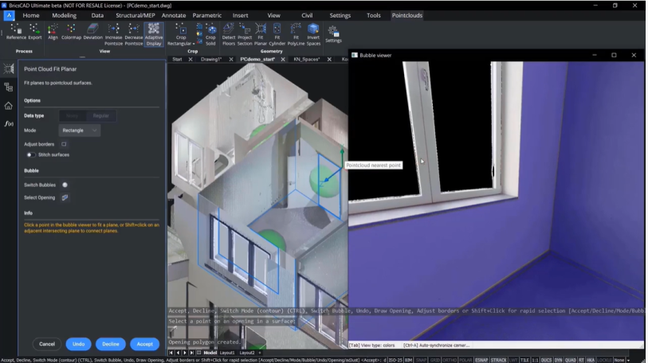Open the BricsCAD application menu icon
The image size is (648, 363).
click(x=9, y=16)
